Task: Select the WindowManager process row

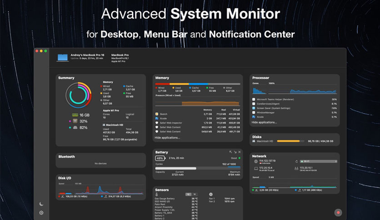Action: coord(295,112)
